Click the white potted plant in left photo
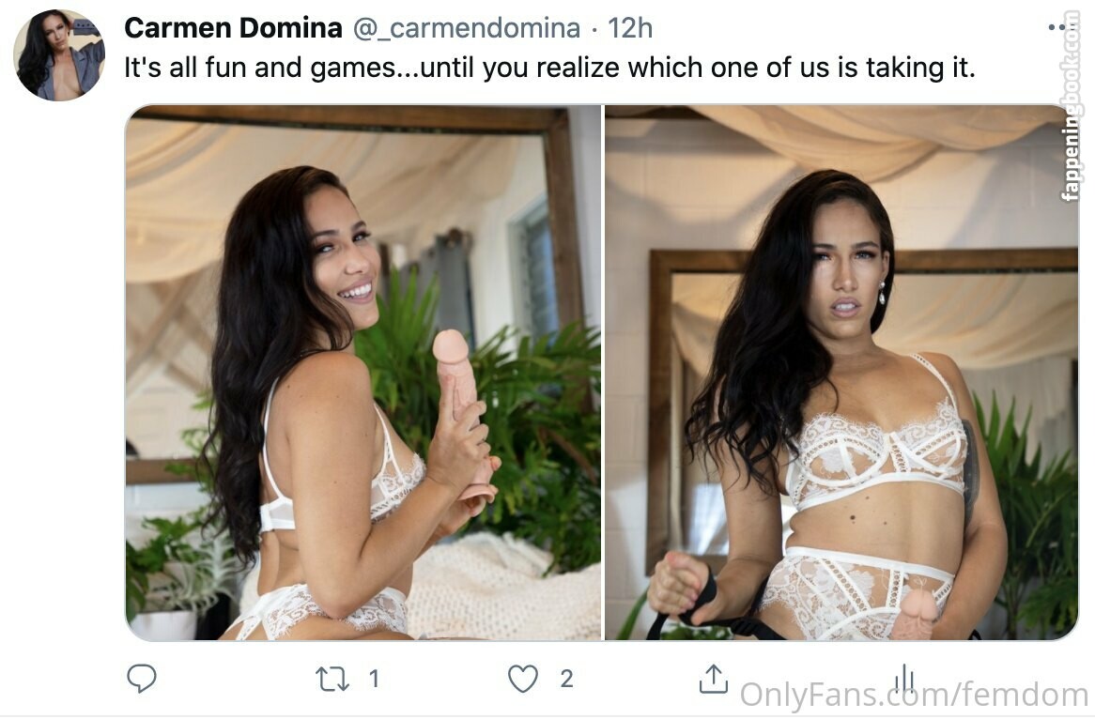Image resolution: width=1095 pixels, height=719 pixels. (x=163, y=625)
